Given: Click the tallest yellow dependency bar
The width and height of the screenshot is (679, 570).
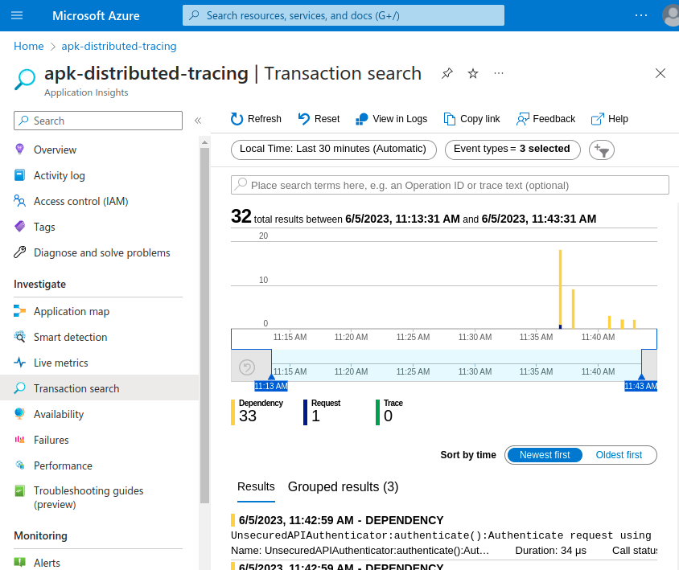Looking at the screenshot, I should click(561, 289).
